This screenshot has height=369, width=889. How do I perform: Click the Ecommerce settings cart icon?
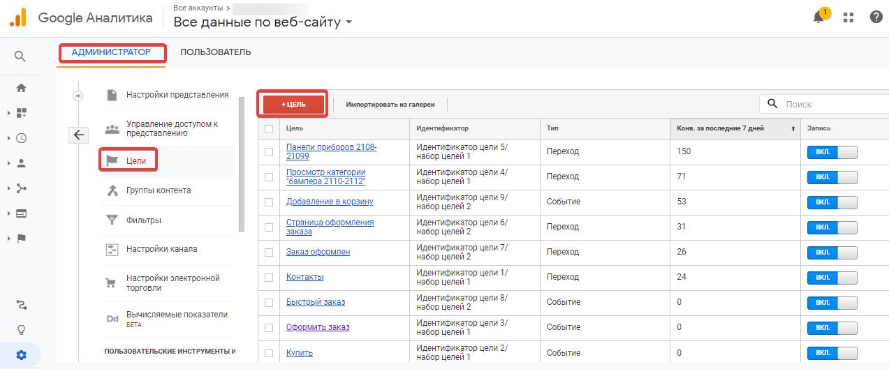click(111, 283)
